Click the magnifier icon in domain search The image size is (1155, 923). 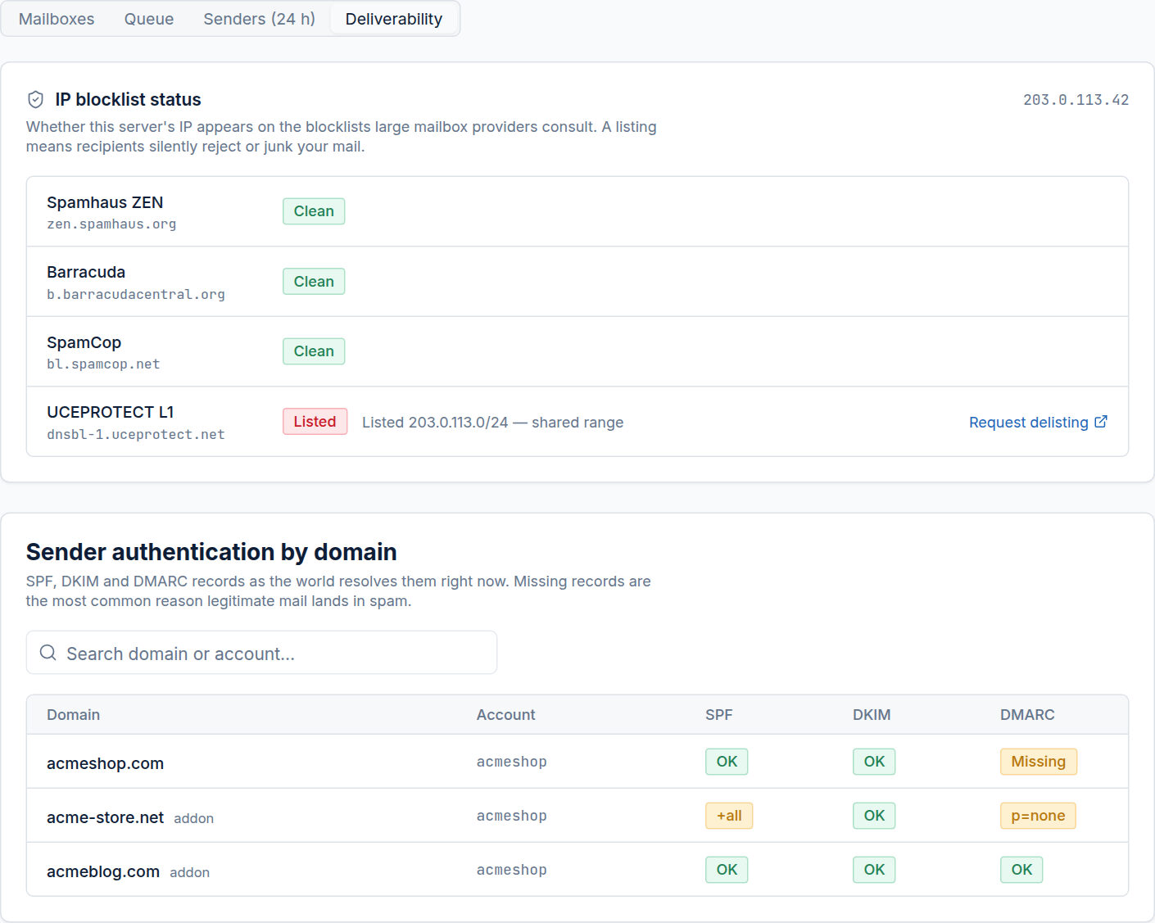(48, 653)
